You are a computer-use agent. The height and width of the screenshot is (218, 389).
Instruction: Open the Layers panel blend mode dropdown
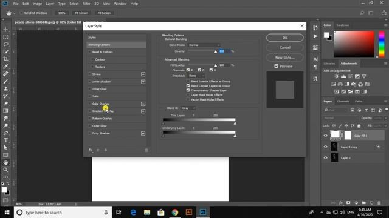342,118
